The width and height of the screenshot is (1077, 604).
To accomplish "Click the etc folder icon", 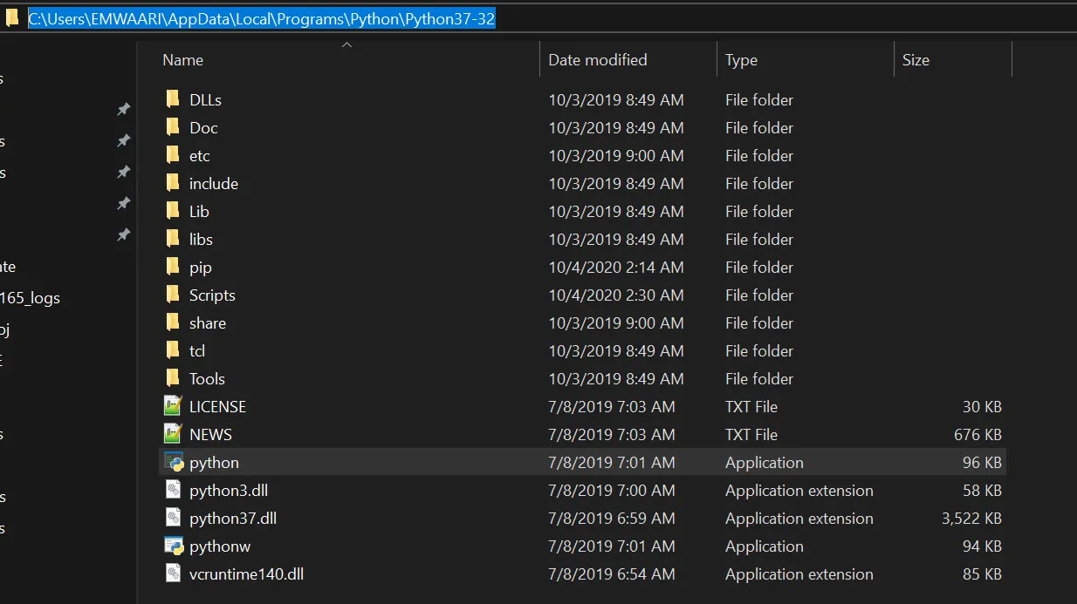I will point(173,155).
